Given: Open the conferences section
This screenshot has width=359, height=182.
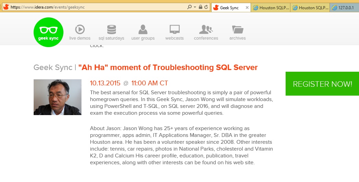Looking at the screenshot, I should click(206, 32).
